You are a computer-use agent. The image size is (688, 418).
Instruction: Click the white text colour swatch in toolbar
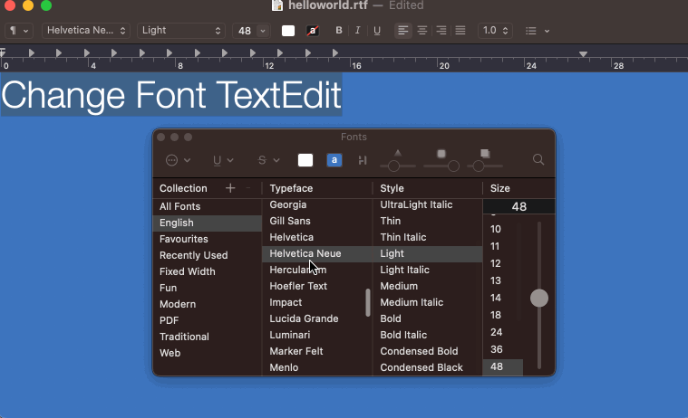288,31
